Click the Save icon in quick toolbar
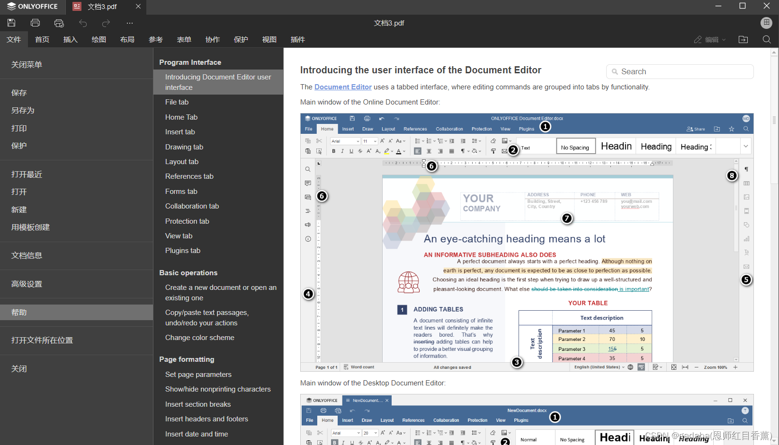Viewport: 779px width, 445px height. (x=11, y=23)
